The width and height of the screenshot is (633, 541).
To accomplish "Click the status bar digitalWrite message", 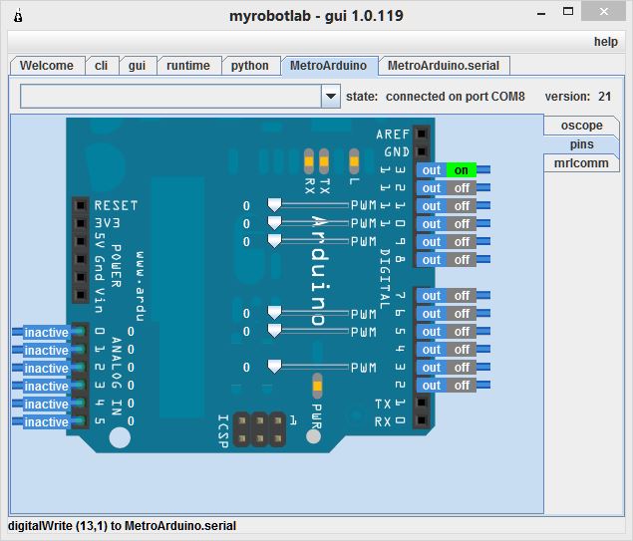I will point(122,526).
